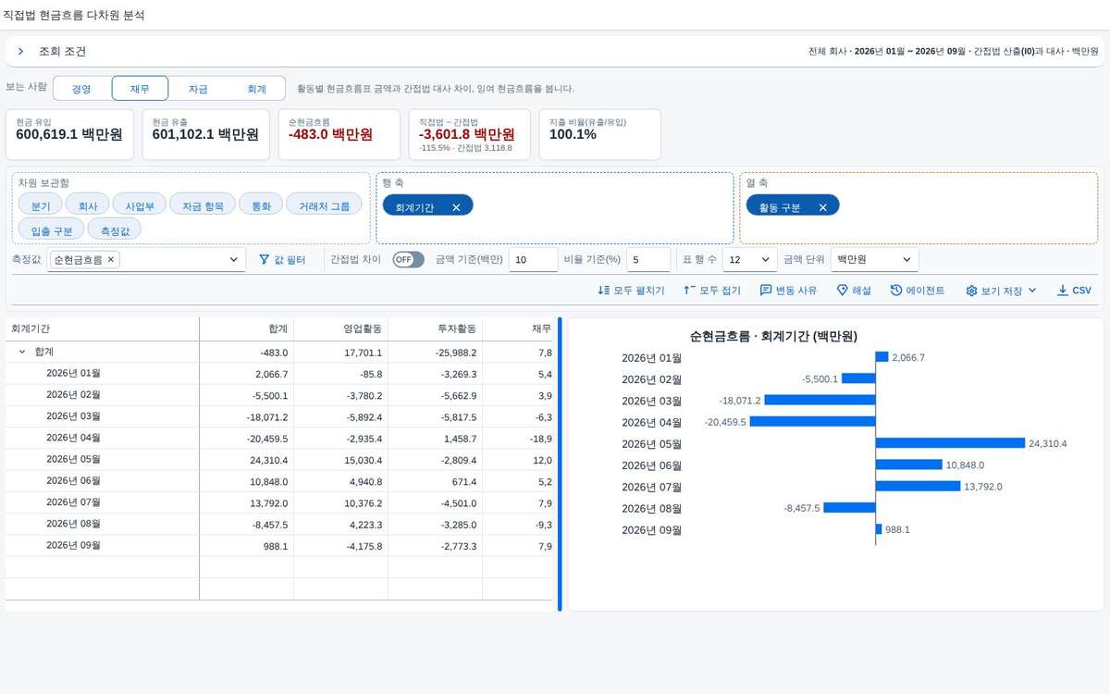Screen dimensions: 1110x694
Task: Expand the 조회 조건 panel chevron
Action: pyautogui.click(x=20, y=52)
